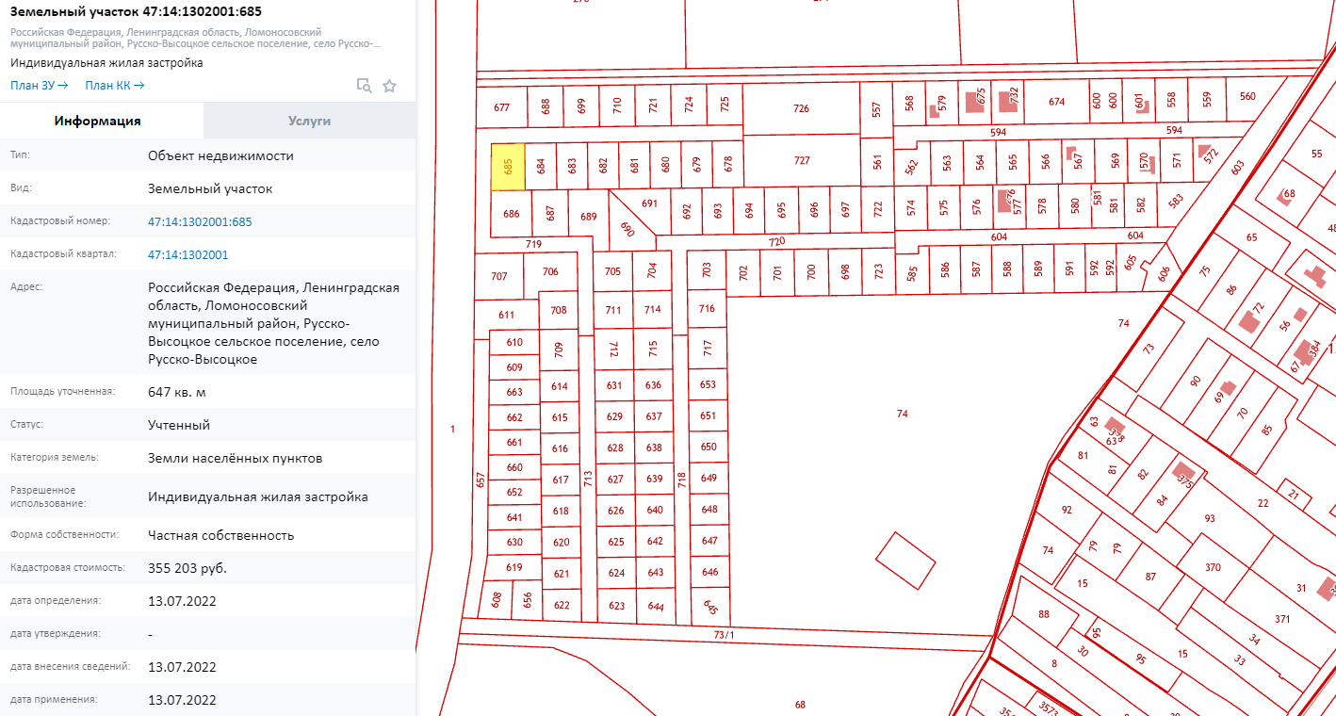Open the План КК link
This screenshot has width=1336, height=716.
point(114,86)
